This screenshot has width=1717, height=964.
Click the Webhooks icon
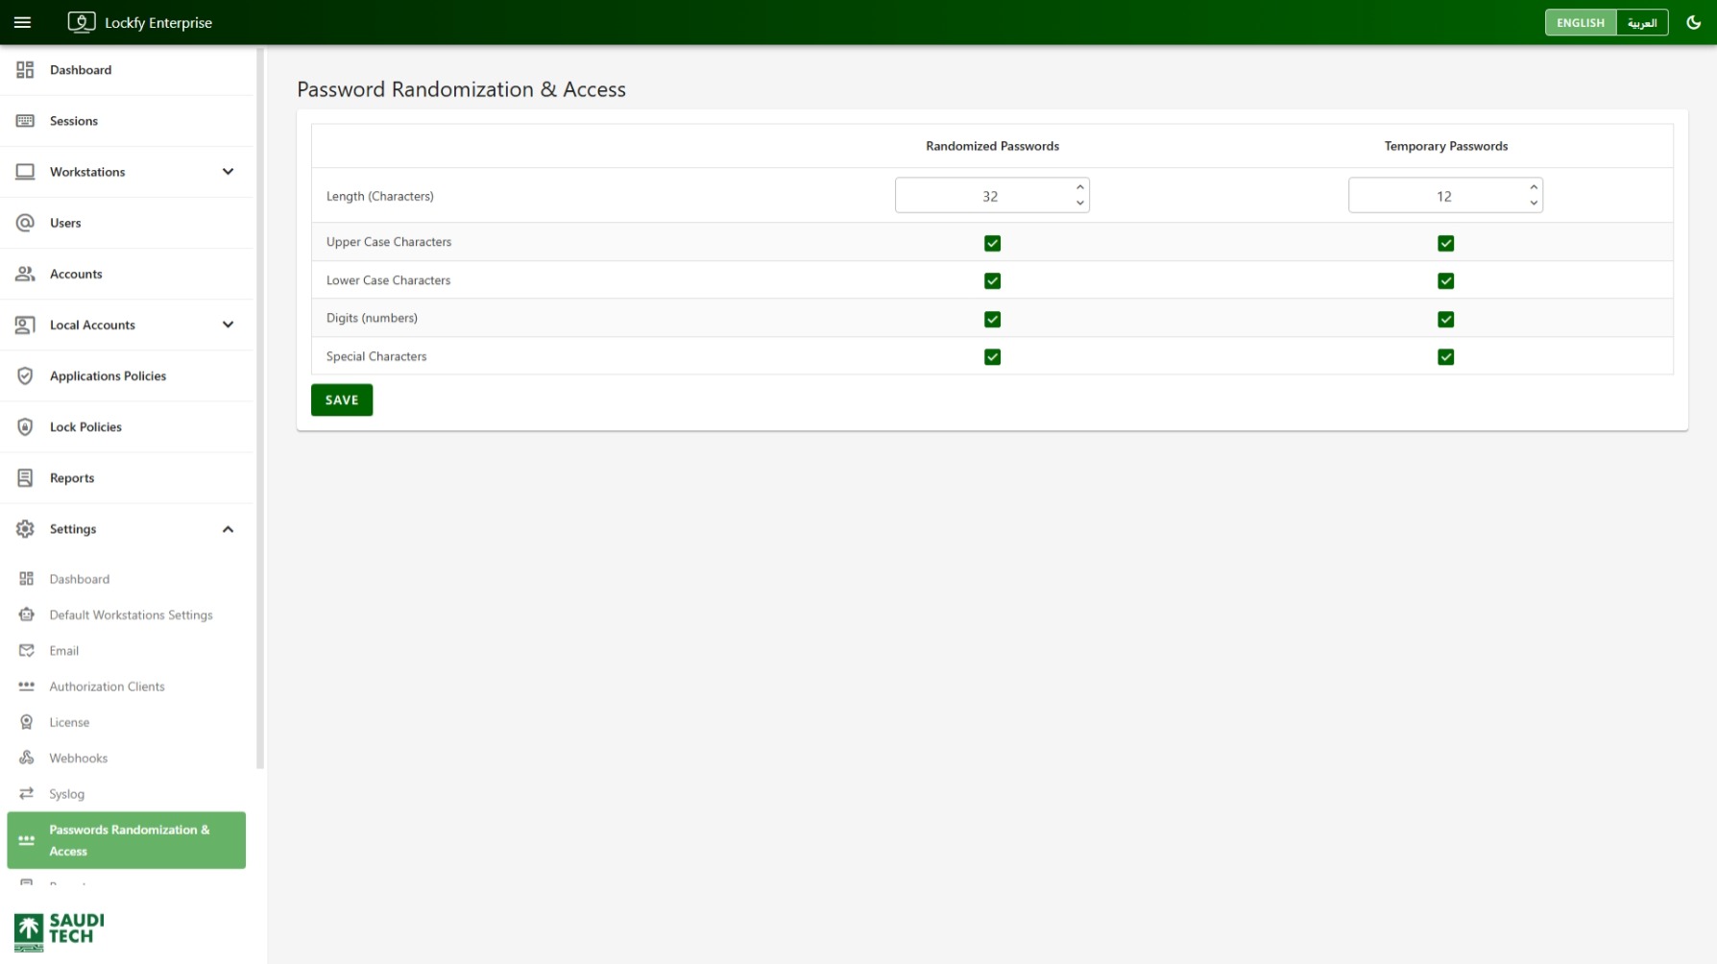pyautogui.click(x=27, y=758)
